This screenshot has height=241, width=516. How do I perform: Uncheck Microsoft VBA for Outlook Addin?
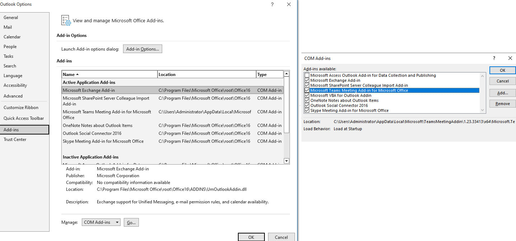[x=307, y=95]
